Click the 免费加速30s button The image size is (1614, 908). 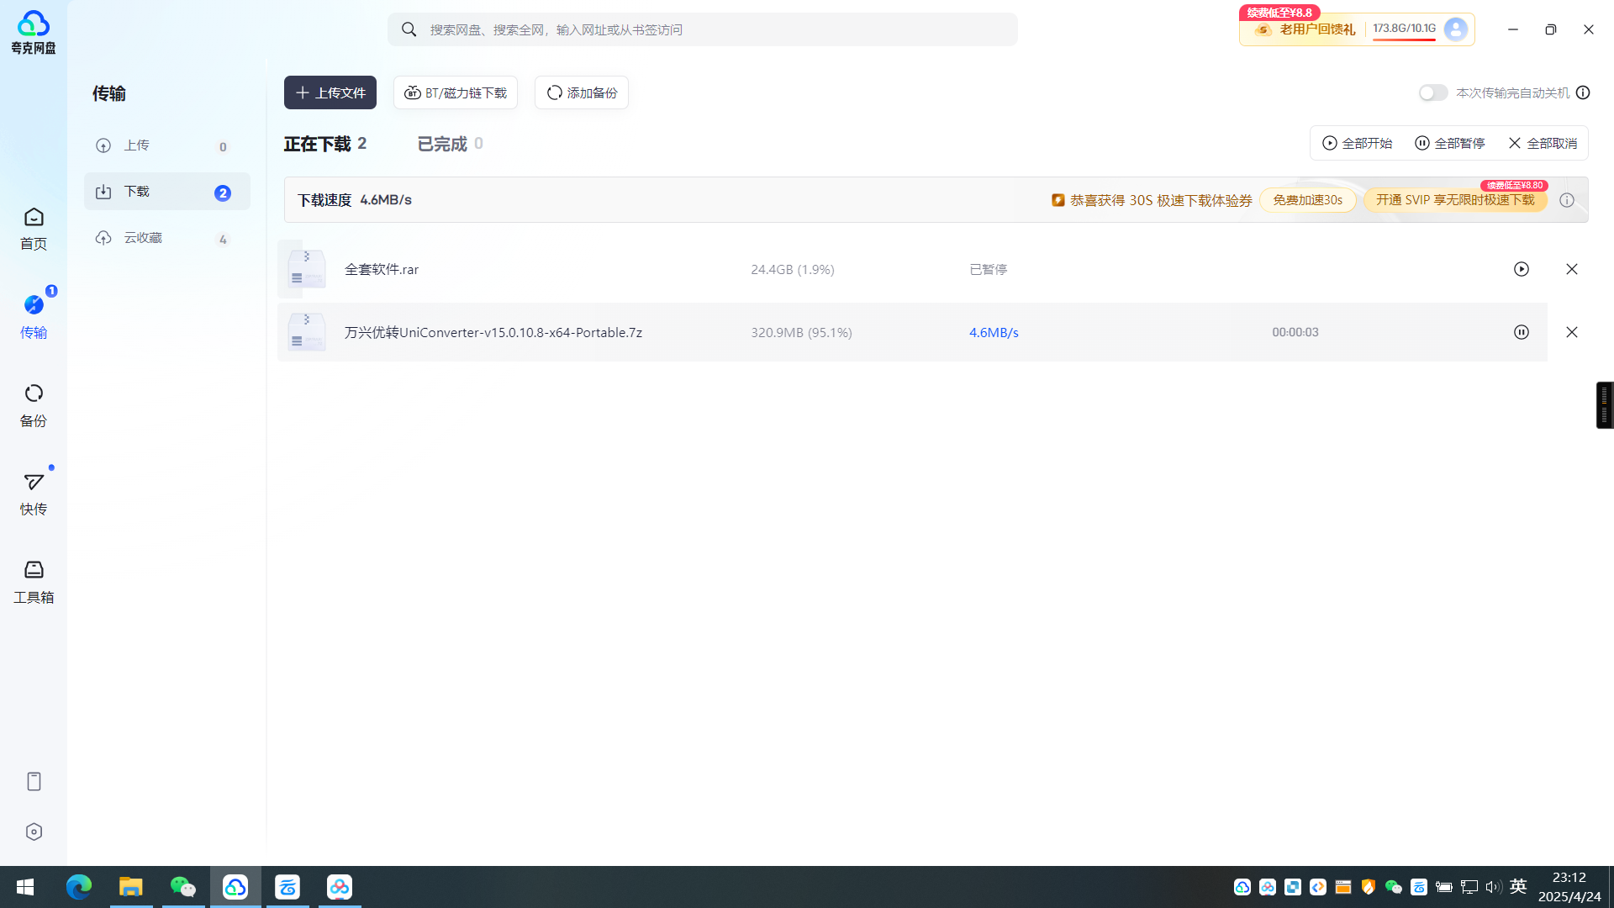[1307, 200]
